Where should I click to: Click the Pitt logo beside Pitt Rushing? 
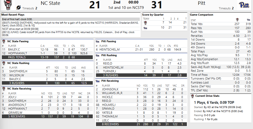(98, 55)
